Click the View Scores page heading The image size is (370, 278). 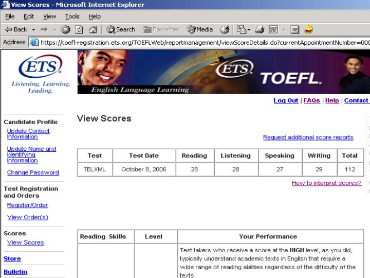[104, 118]
